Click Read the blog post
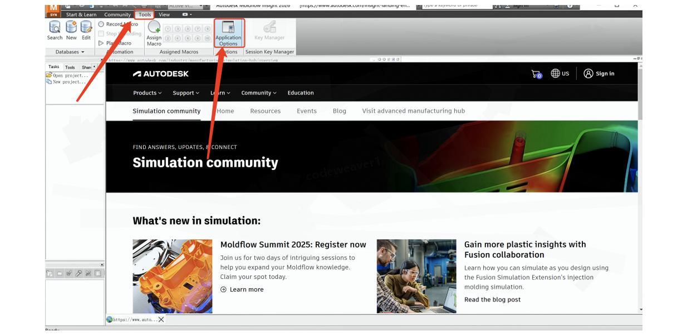Screen dimensions: 687x336 click(x=493, y=299)
